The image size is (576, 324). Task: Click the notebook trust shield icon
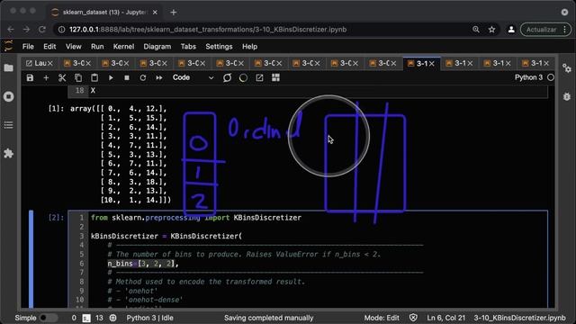[x=413, y=318]
